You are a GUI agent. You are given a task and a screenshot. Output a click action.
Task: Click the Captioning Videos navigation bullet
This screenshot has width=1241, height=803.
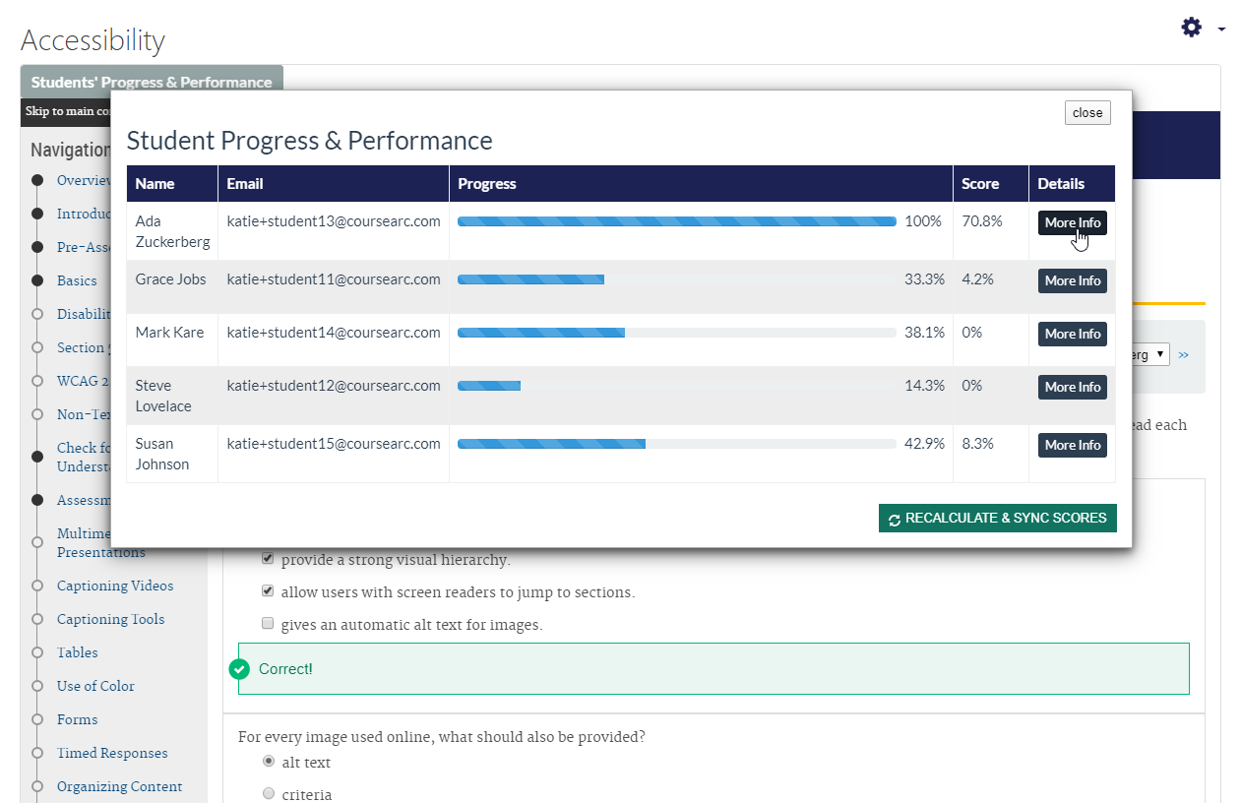37,586
